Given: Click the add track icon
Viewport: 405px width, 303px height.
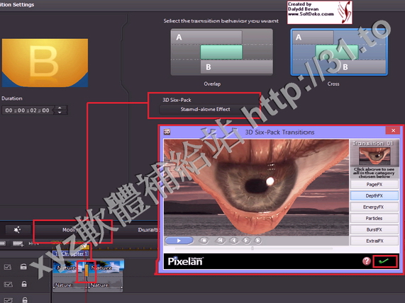Looking at the screenshot, I should (x=18, y=244).
